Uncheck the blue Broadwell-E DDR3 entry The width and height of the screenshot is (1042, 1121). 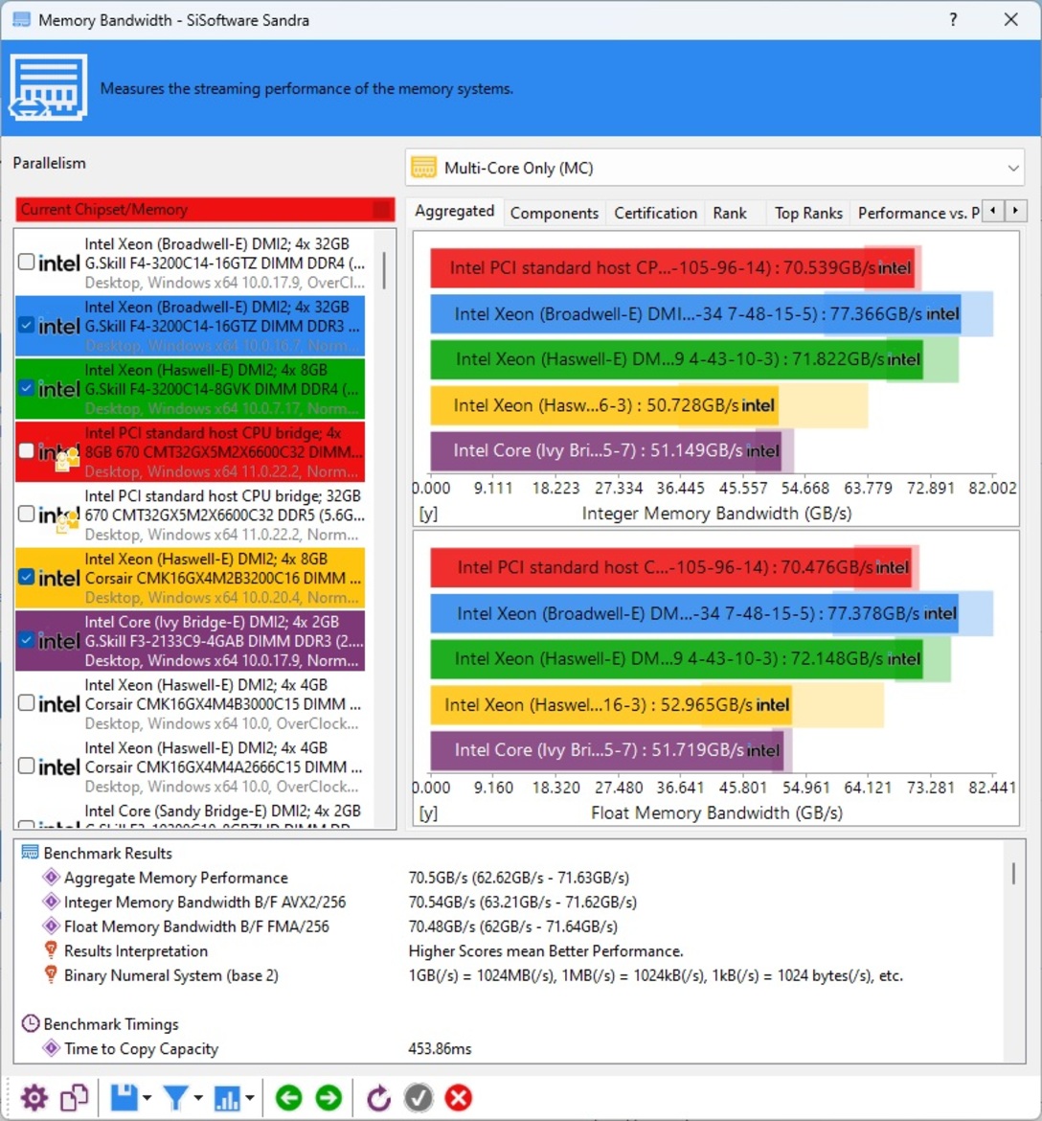tap(27, 326)
